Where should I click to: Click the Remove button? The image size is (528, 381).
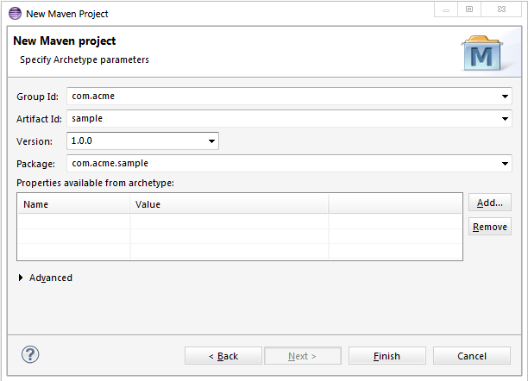pos(490,227)
